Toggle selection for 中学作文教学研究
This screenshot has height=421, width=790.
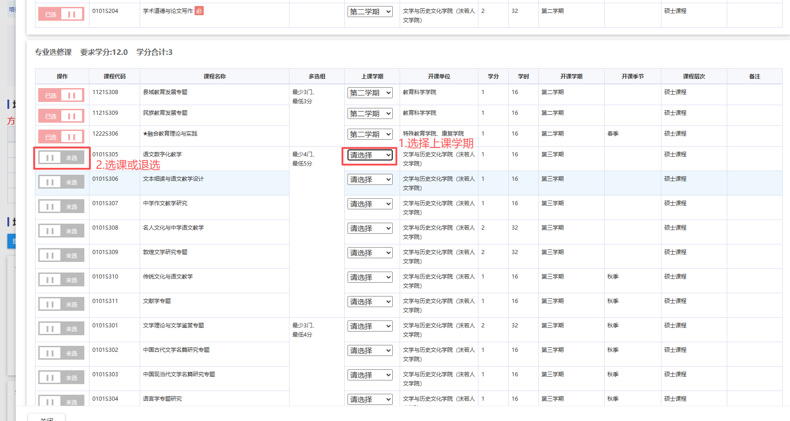[61, 207]
